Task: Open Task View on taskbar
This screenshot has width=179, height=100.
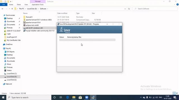Action: (61, 97)
